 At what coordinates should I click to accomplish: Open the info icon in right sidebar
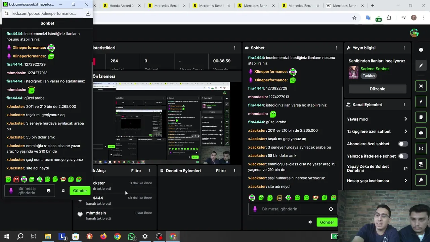click(x=421, y=50)
